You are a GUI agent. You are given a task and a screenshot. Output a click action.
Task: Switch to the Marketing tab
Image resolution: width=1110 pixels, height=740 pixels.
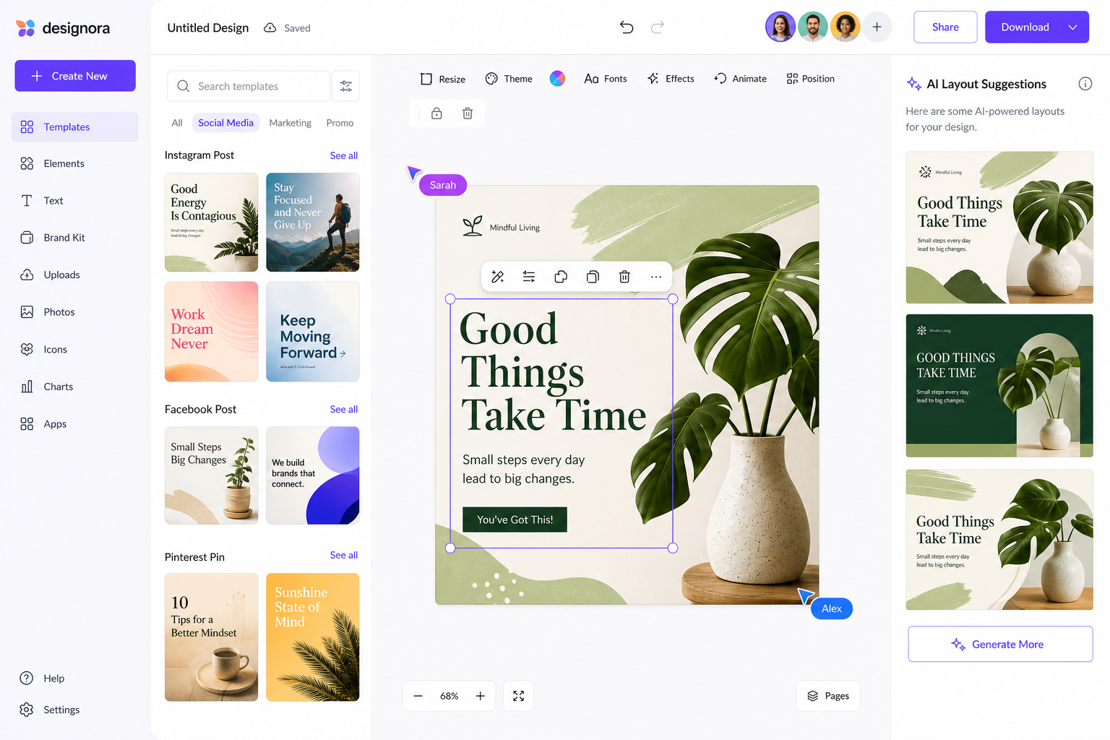tap(290, 123)
